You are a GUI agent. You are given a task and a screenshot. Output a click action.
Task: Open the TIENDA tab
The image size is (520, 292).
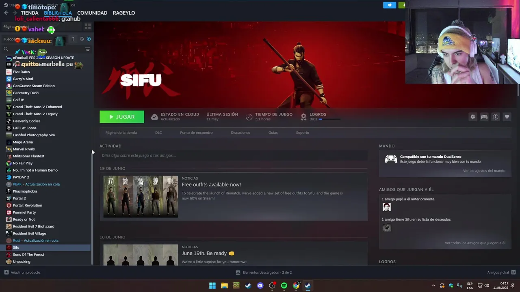(x=30, y=13)
